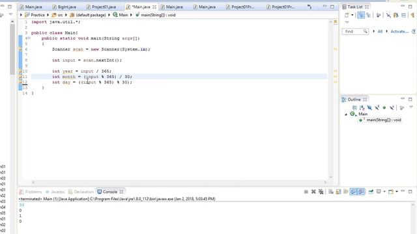The height and width of the screenshot is (234, 417).
Task: Click the overview ruler warning summary square
Action: coord(336,21)
